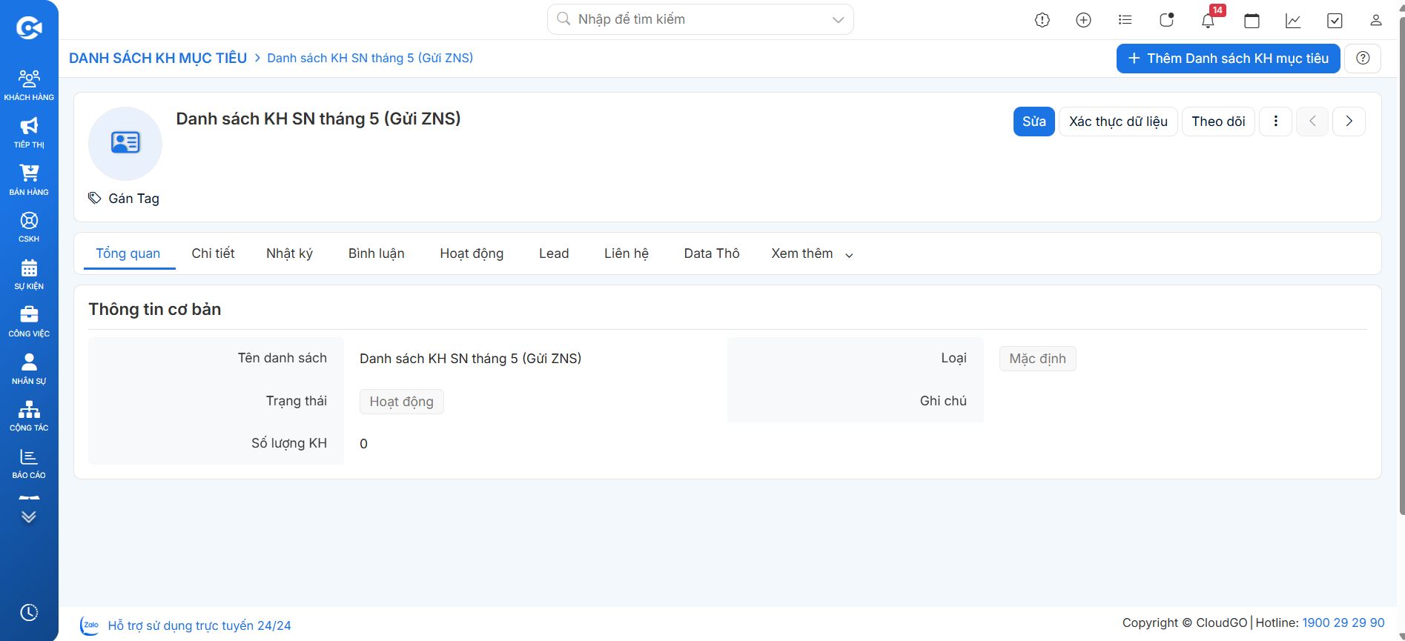Open the Công Việc briefcase module
The image size is (1405, 641).
pos(29,322)
